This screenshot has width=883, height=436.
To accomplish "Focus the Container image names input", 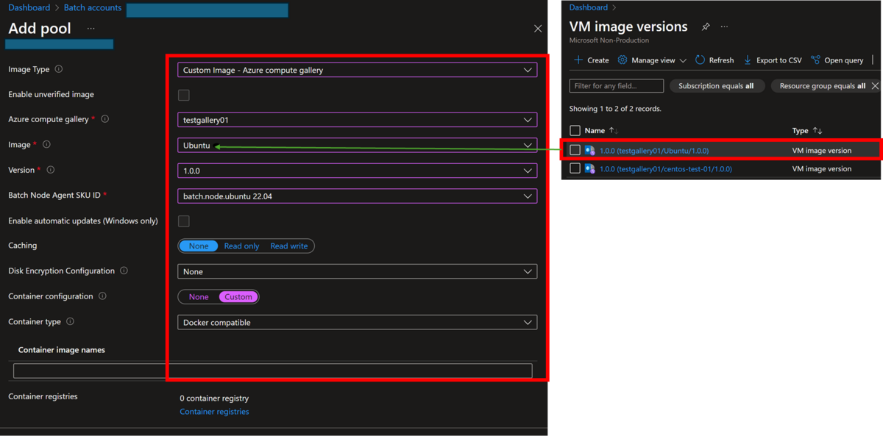I will pyautogui.click(x=273, y=370).
